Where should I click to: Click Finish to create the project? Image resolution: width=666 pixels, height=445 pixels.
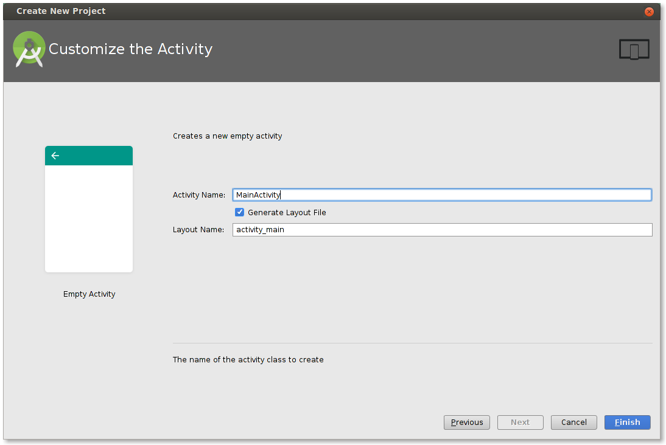coord(628,422)
